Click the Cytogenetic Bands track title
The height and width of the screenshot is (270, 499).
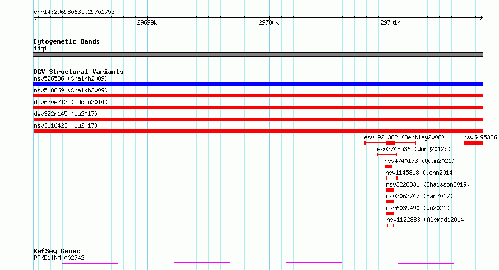pos(67,41)
